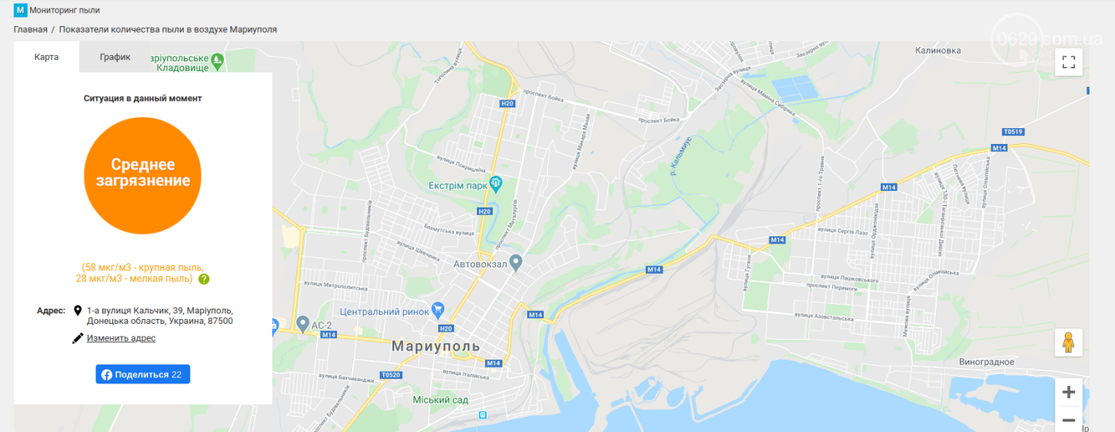Click the Facebook Поделиться button
The width and height of the screenshot is (1115, 432).
(x=143, y=375)
